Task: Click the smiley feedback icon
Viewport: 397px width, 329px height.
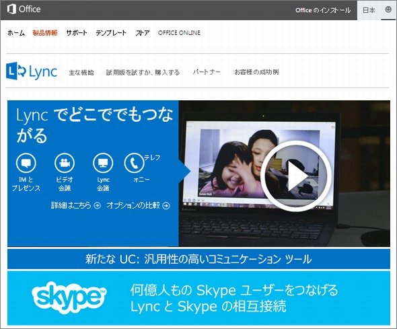Action: 388,9
